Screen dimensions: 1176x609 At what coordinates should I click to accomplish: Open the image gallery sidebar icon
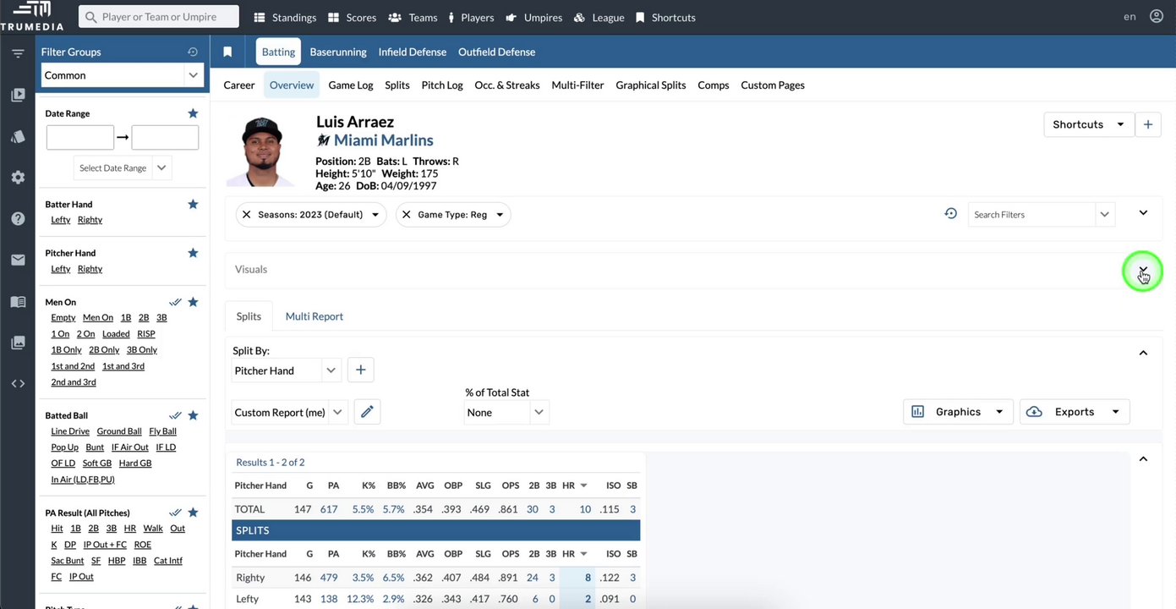pyautogui.click(x=18, y=343)
